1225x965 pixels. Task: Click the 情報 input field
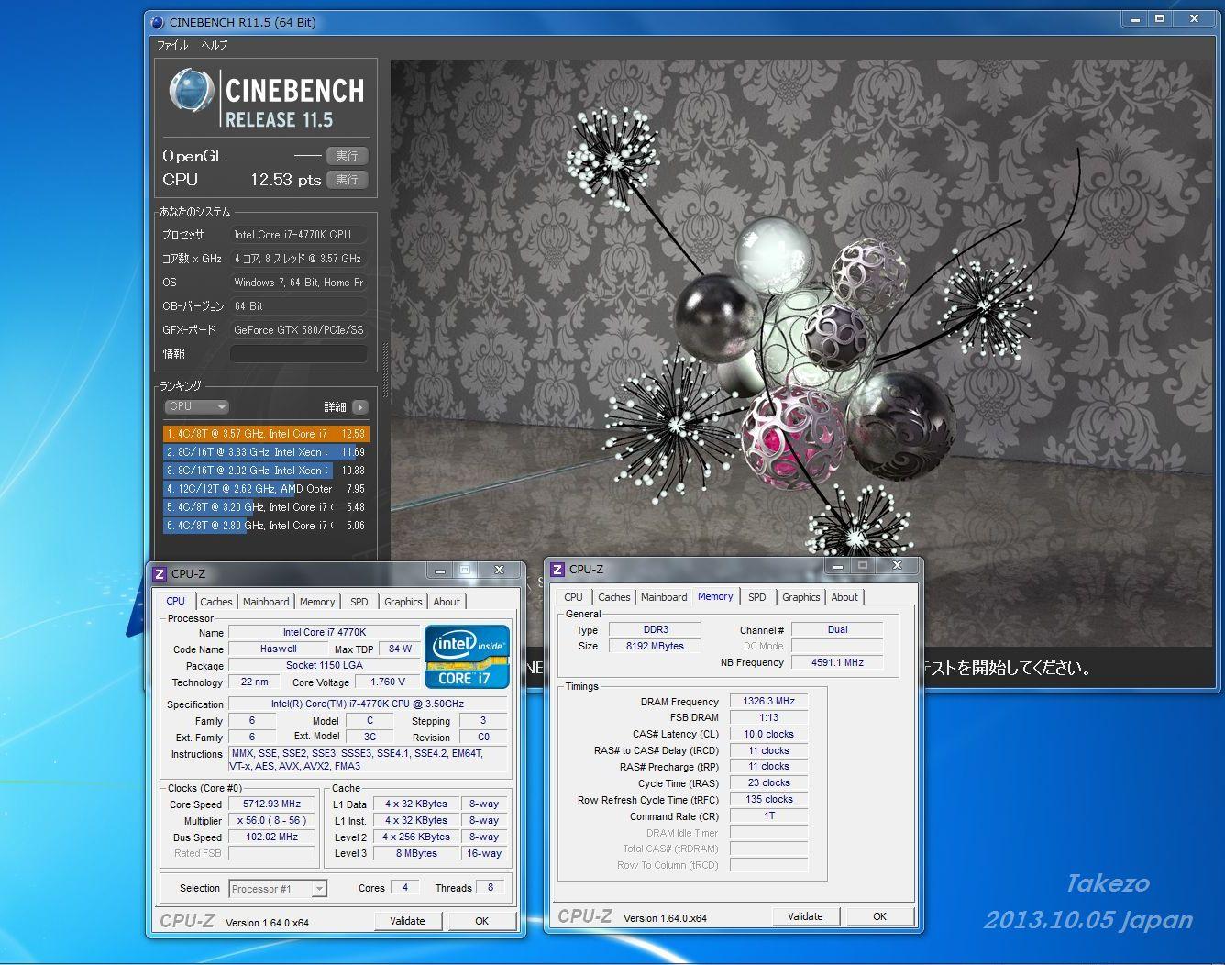[298, 353]
